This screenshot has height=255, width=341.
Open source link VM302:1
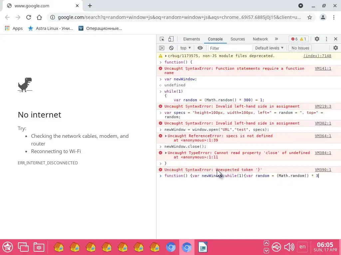323,124
